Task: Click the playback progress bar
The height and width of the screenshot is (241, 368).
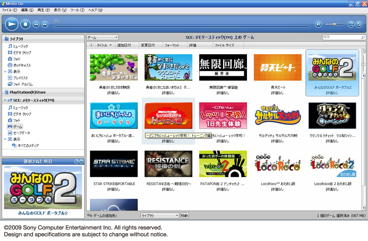Action: pos(182,27)
